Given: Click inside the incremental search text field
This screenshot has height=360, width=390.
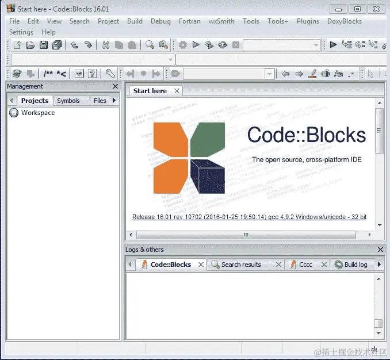Looking at the screenshot, I should 224,74.
